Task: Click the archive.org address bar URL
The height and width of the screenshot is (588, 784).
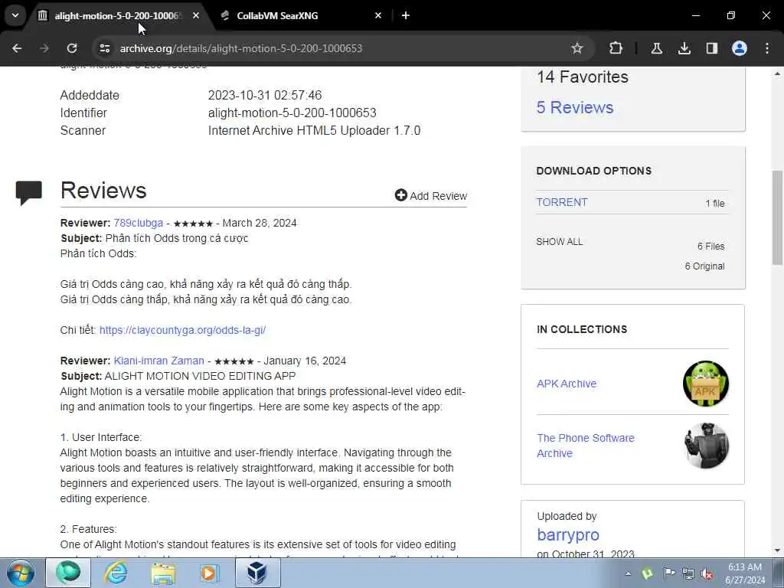Action: tap(241, 48)
